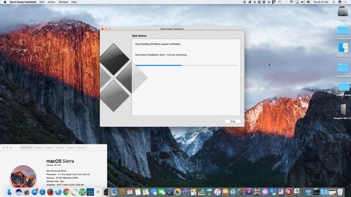Launch iMovie from the Dock

coord(185,192)
